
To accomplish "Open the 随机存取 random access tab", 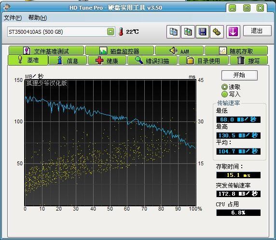I will point(236,51).
